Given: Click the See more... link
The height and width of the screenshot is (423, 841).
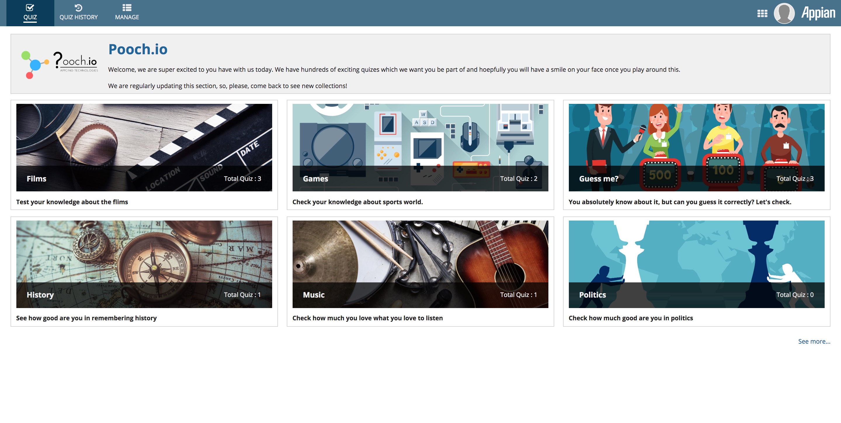Looking at the screenshot, I should click(x=814, y=341).
